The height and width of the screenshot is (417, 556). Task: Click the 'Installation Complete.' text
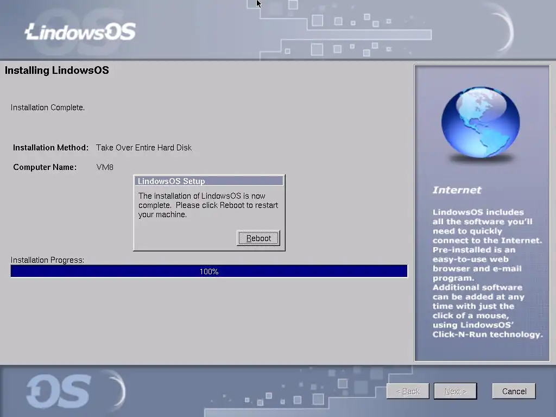click(48, 108)
